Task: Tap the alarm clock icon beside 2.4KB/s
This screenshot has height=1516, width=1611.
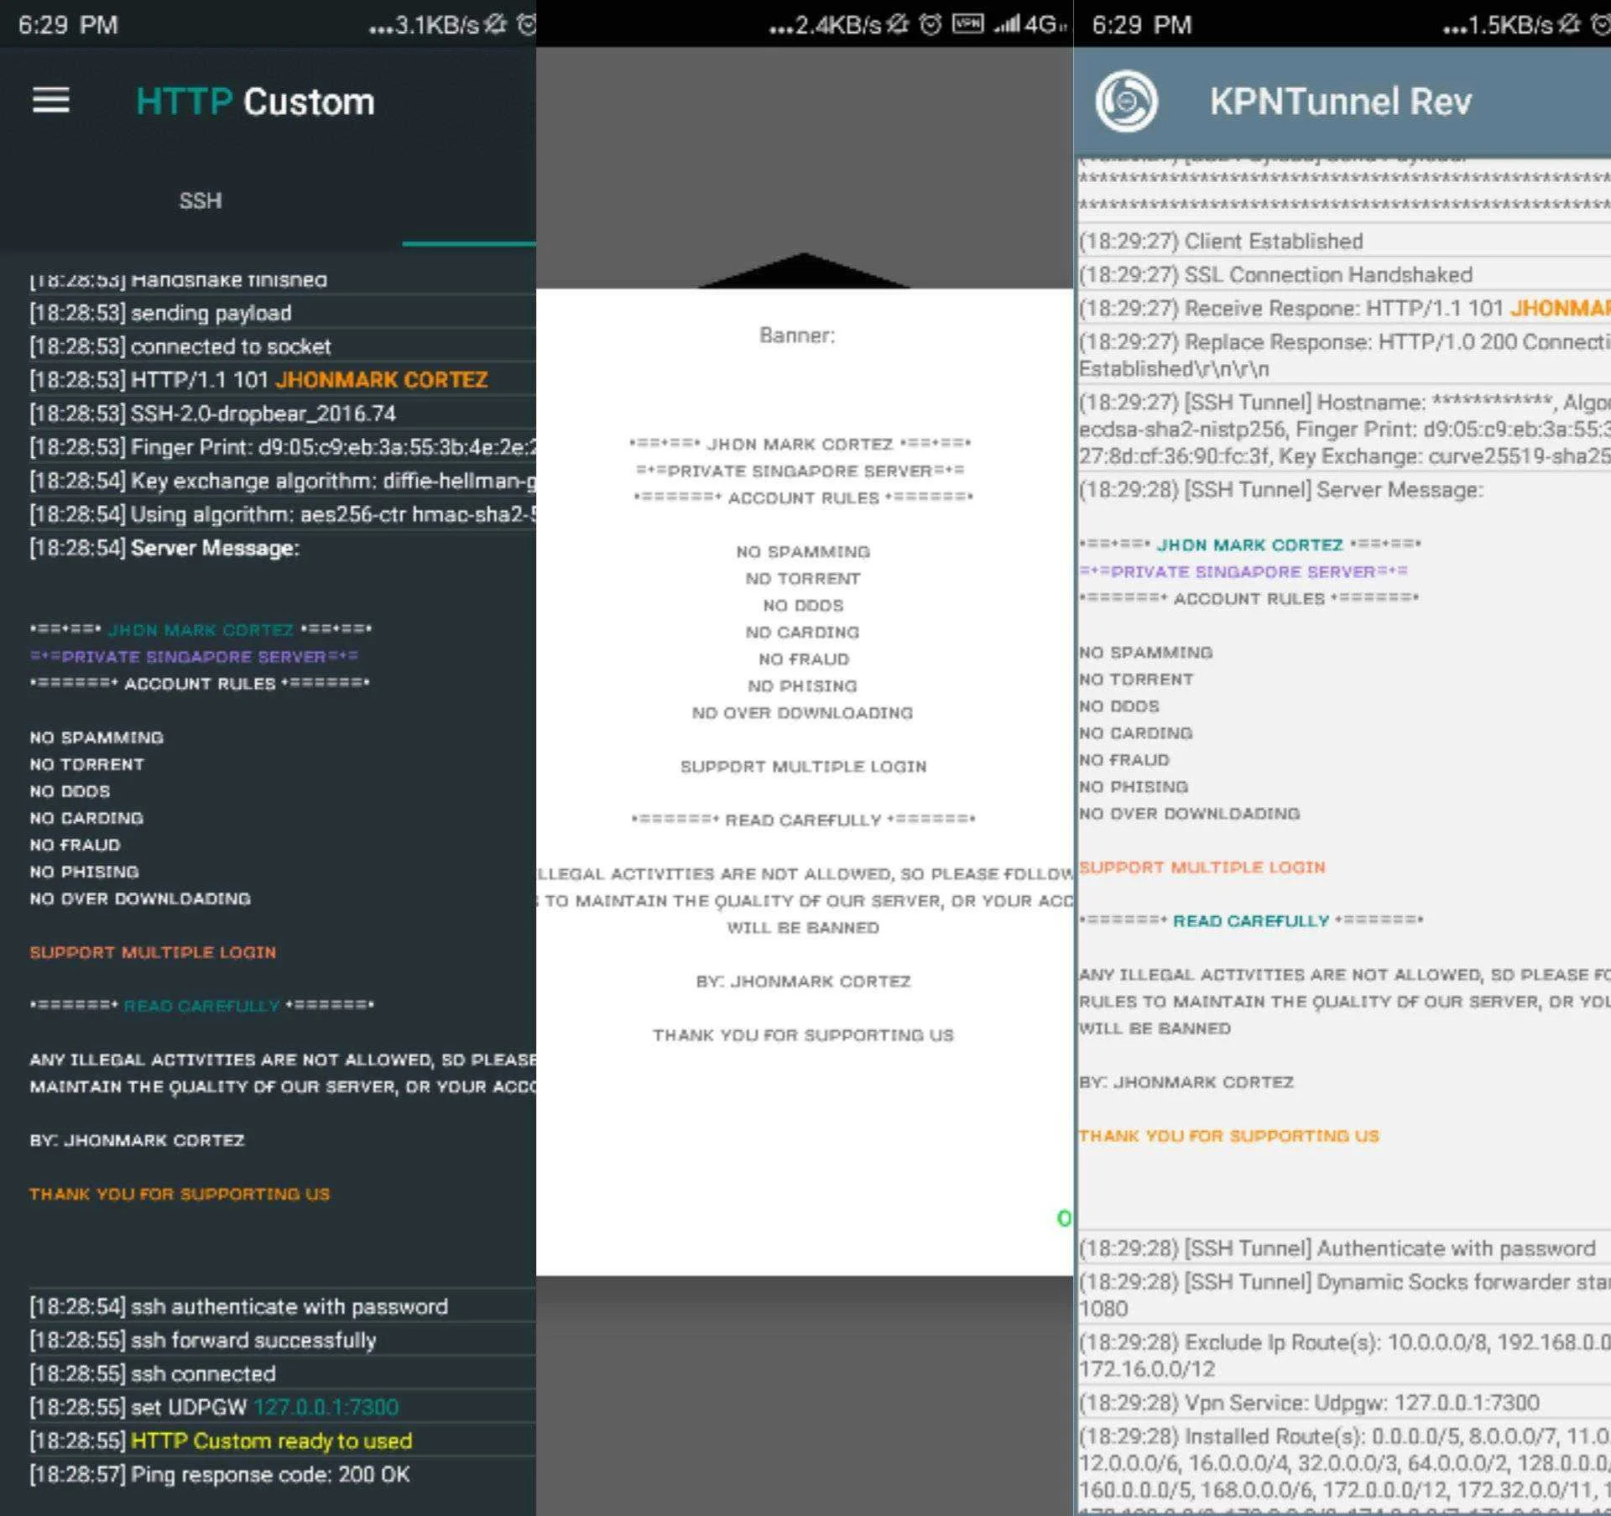Action: pos(931,24)
